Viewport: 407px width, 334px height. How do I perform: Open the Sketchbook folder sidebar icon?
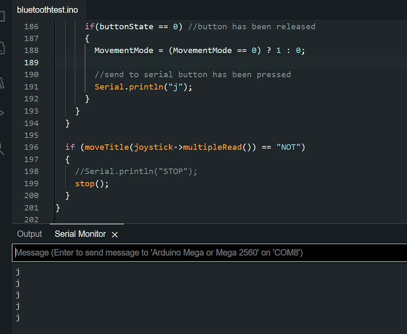(2, 16)
